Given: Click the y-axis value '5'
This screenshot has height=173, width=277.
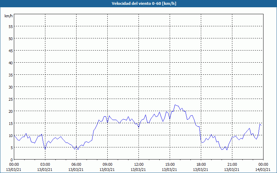Looking at the screenshot, I should click(12, 148).
